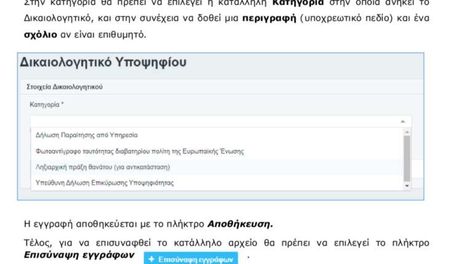Image resolution: width=461 pixels, height=264 pixels.
Task: Open the Κατηγορία dropdown field
Action: pos(215,121)
